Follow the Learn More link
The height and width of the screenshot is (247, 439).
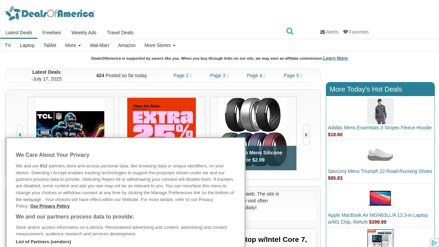335,58
